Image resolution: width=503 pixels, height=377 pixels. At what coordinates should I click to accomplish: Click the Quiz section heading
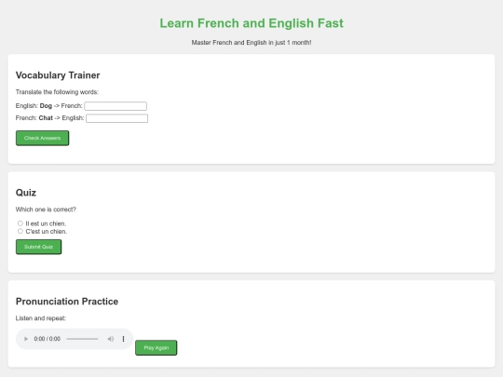26,193
